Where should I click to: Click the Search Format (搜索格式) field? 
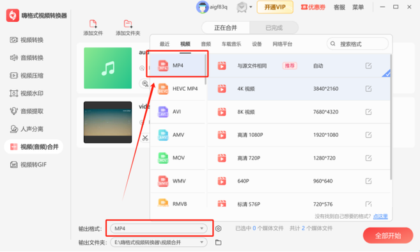coord(357,43)
